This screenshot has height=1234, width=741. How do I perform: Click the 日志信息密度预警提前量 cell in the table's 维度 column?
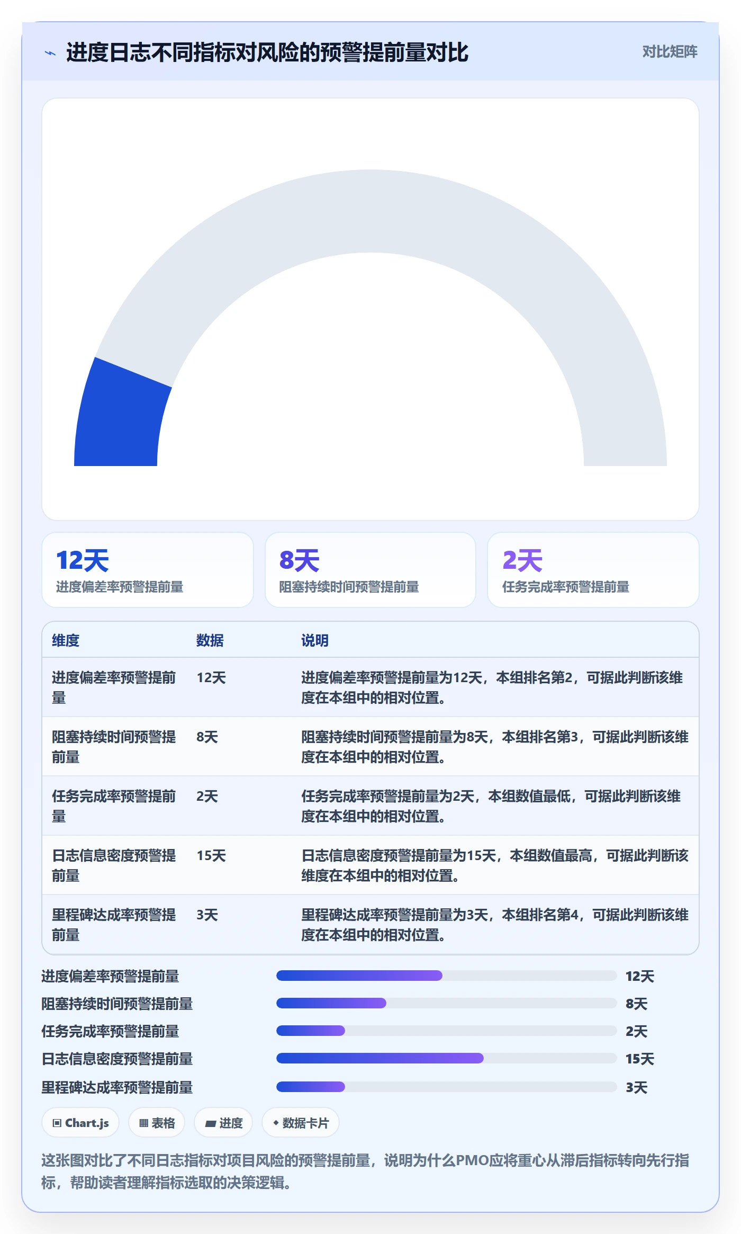(114, 865)
